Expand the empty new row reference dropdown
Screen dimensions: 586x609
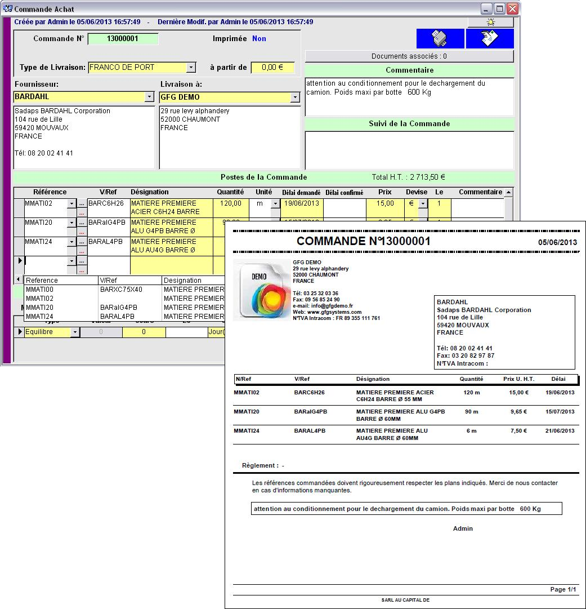click(71, 261)
